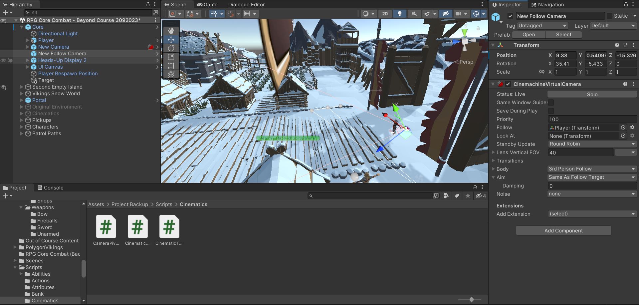The width and height of the screenshot is (639, 305).
Task: Select the Move tool in the Scene toolbar
Action: pos(171,39)
